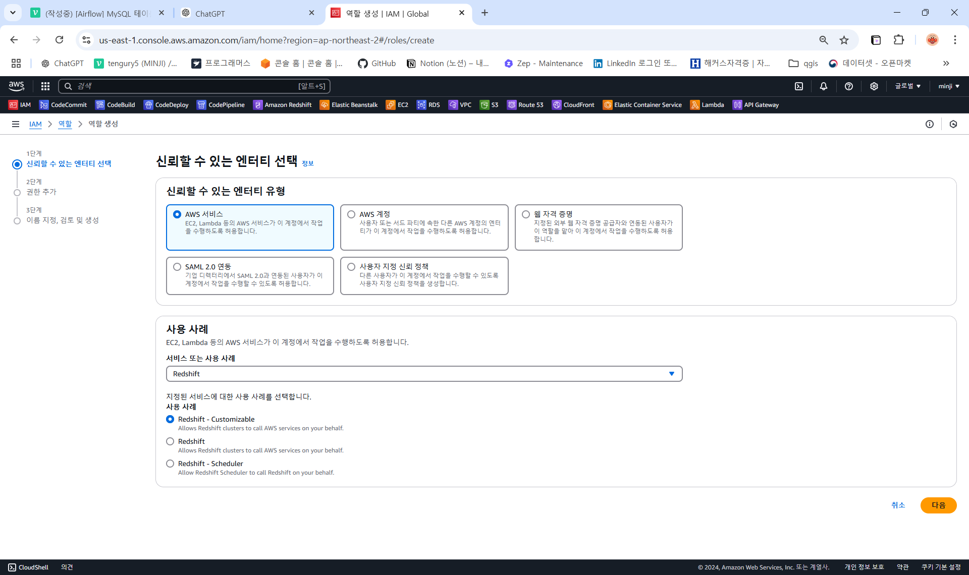Open Lambda shortcut in favorites bar
Screen dimensions: 969x575
click(x=707, y=105)
